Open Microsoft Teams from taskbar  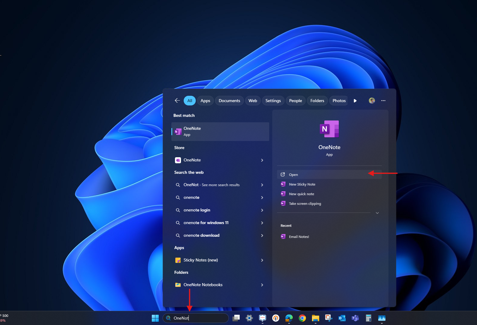pos(355,318)
